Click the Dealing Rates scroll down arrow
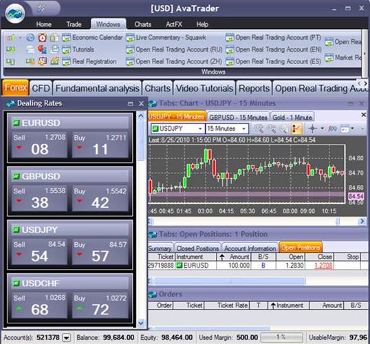The width and height of the screenshot is (370, 344). pyautogui.click(x=141, y=323)
